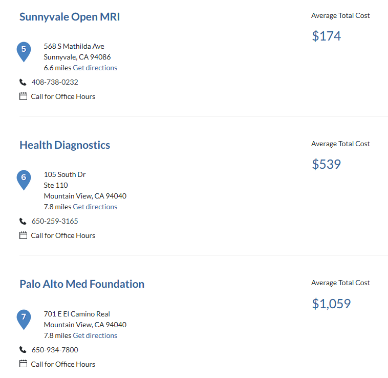Open the Health Diagnostics facility page

click(x=65, y=145)
